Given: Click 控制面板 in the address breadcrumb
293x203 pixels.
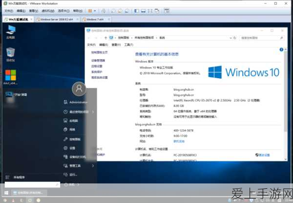Looking at the screenshot, I should [x=124, y=38].
